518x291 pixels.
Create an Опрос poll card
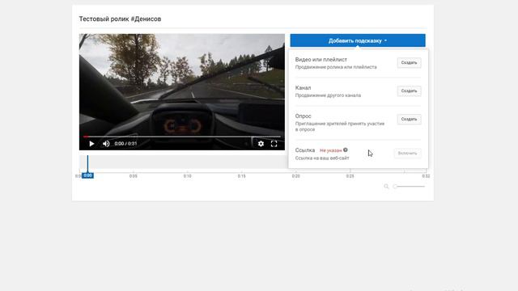tap(409, 119)
